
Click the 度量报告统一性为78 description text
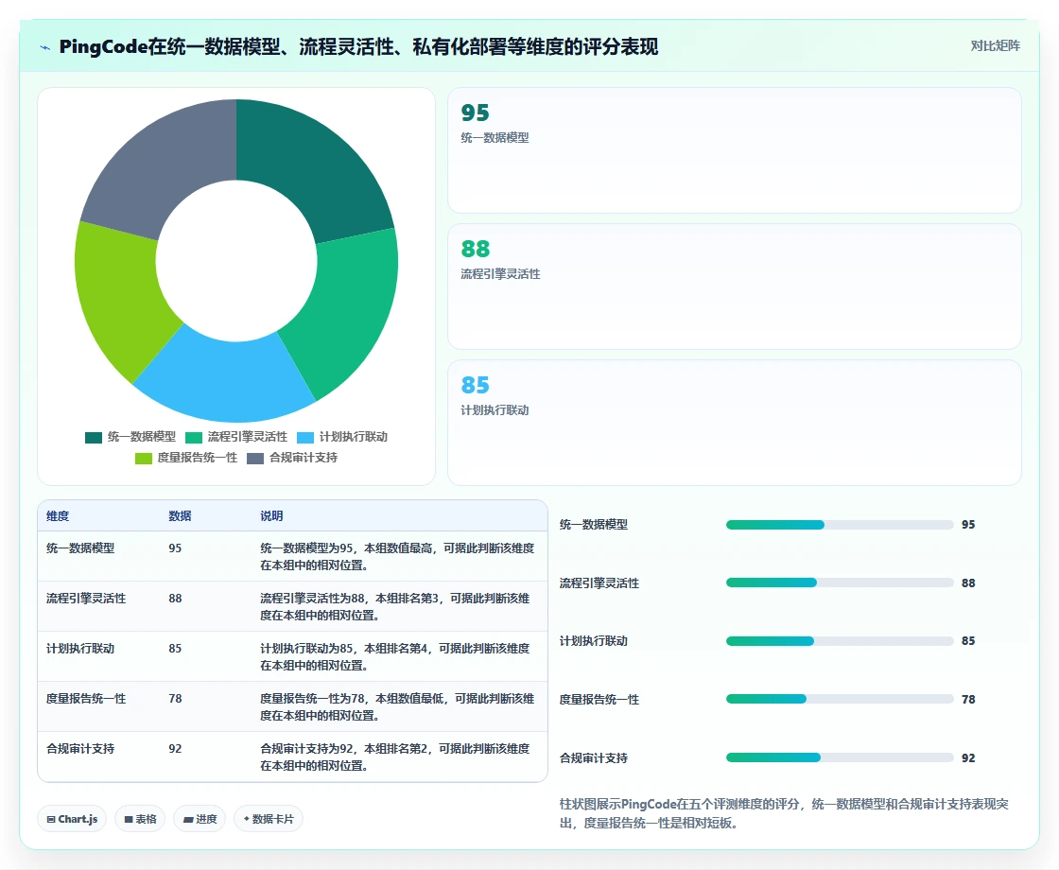[397, 706]
